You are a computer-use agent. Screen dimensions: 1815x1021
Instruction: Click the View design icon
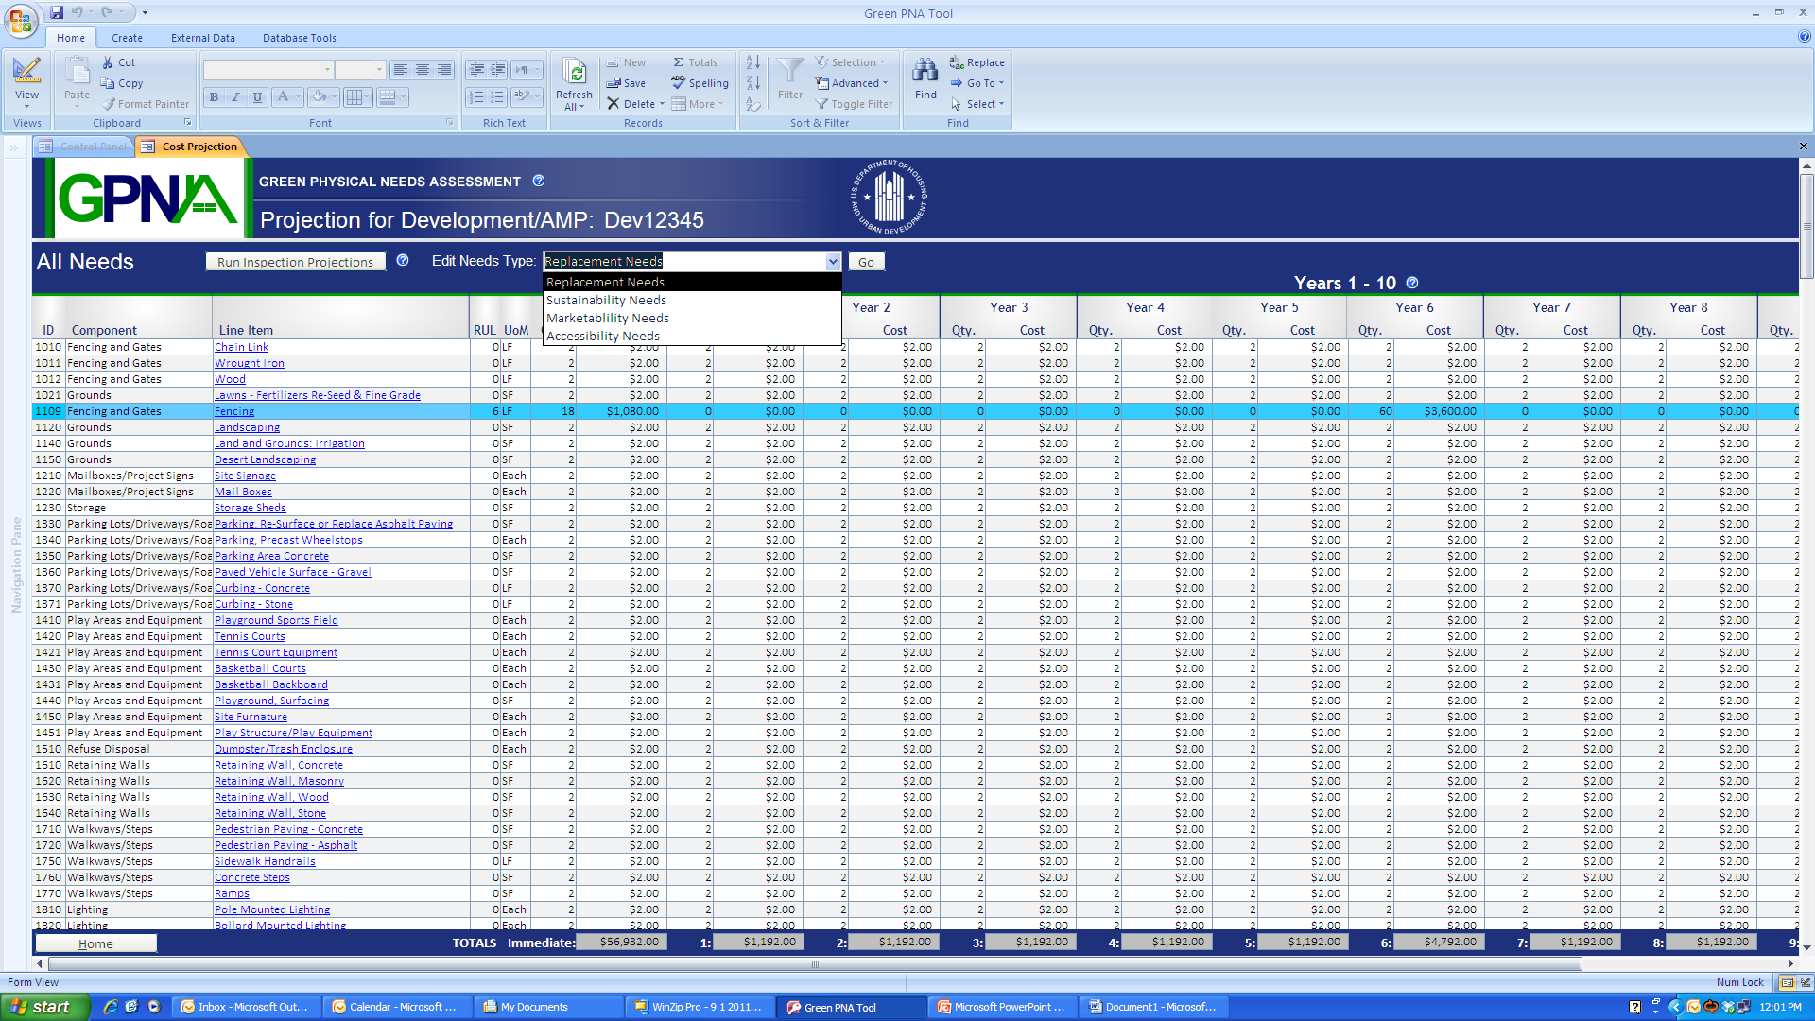tap(26, 71)
